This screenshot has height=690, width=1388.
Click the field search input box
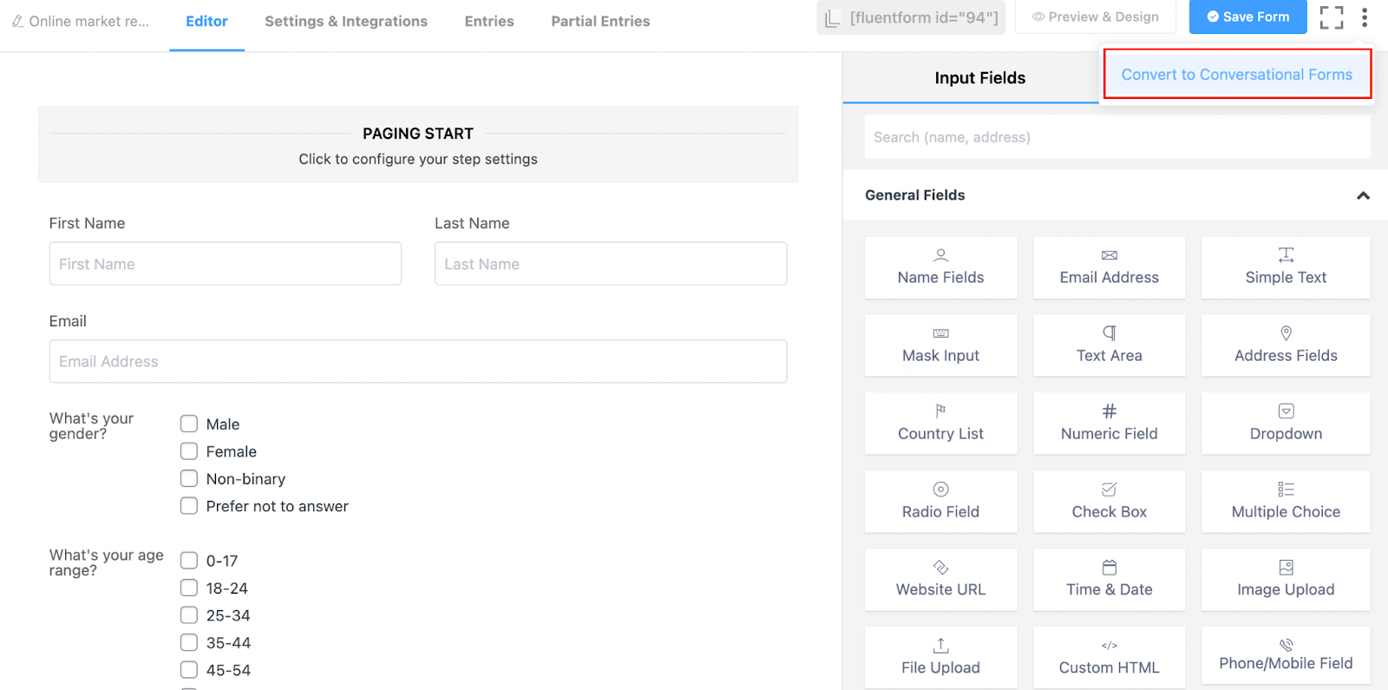click(x=1116, y=137)
